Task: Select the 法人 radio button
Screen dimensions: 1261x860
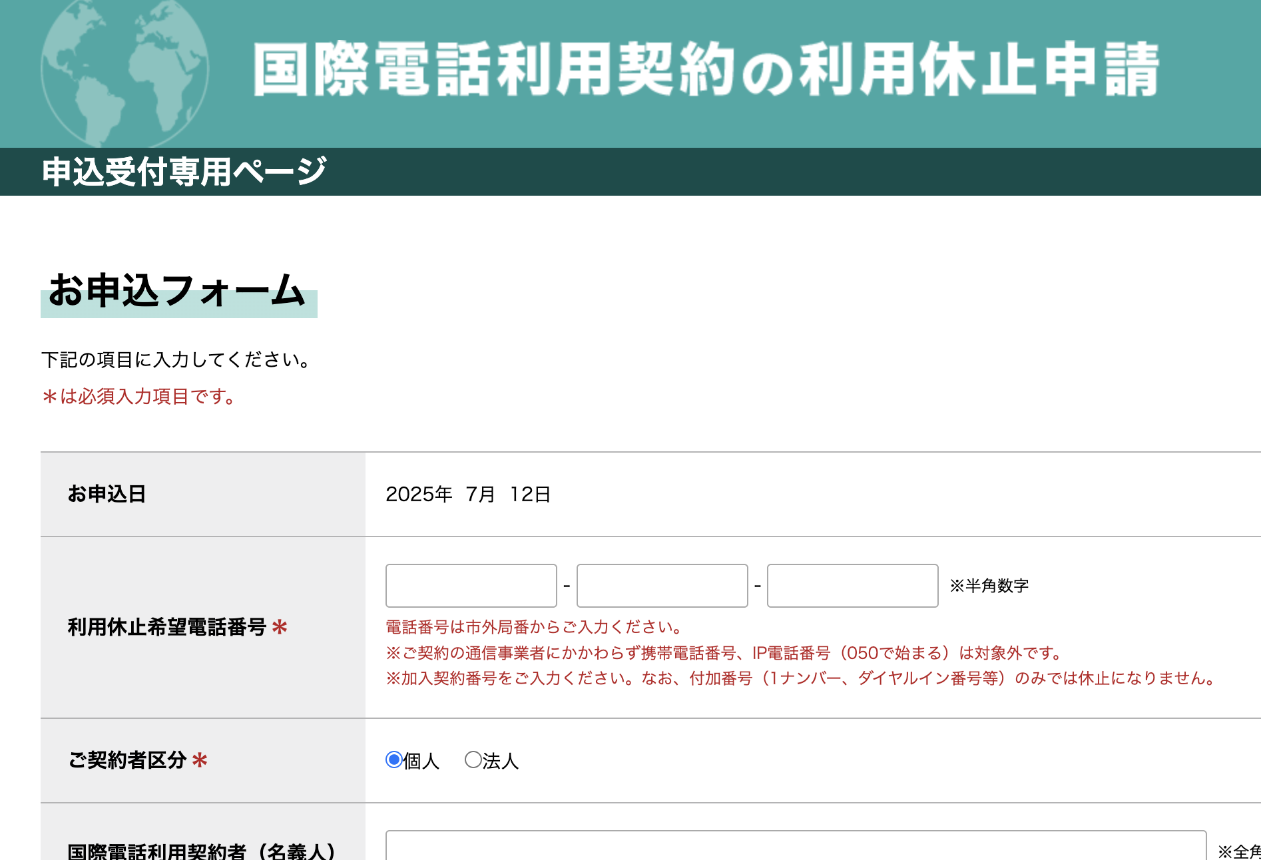Action: point(473,759)
